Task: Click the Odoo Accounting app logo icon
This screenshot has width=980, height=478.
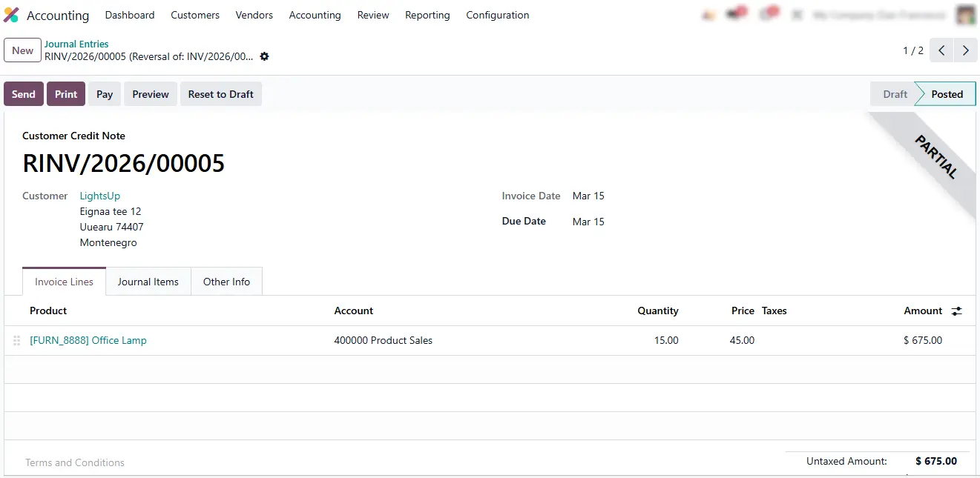Action: pyautogui.click(x=11, y=15)
